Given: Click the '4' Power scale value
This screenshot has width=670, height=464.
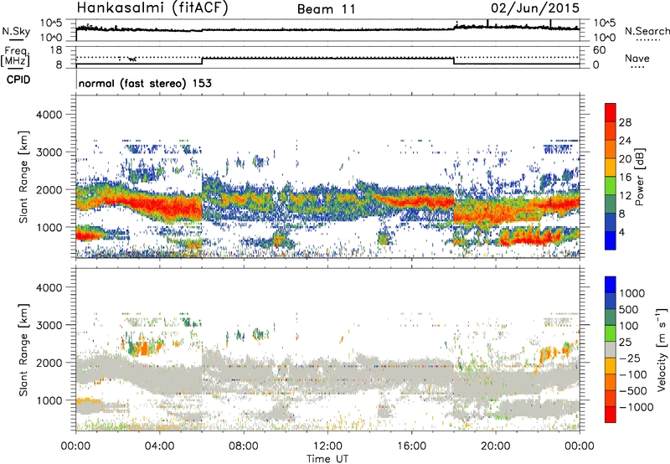Looking at the screenshot, I should [x=622, y=232].
